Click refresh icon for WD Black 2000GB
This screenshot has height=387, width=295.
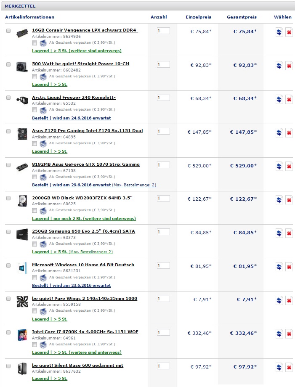[279, 200]
